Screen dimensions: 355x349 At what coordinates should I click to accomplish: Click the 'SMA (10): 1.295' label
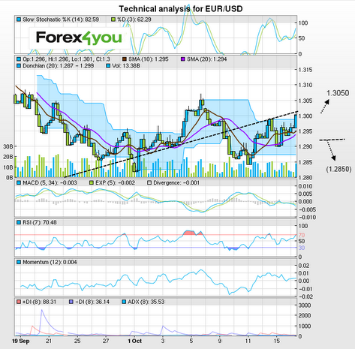click(149, 59)
